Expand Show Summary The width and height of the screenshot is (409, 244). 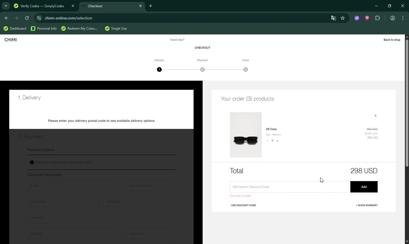click(x=367, y=205)
